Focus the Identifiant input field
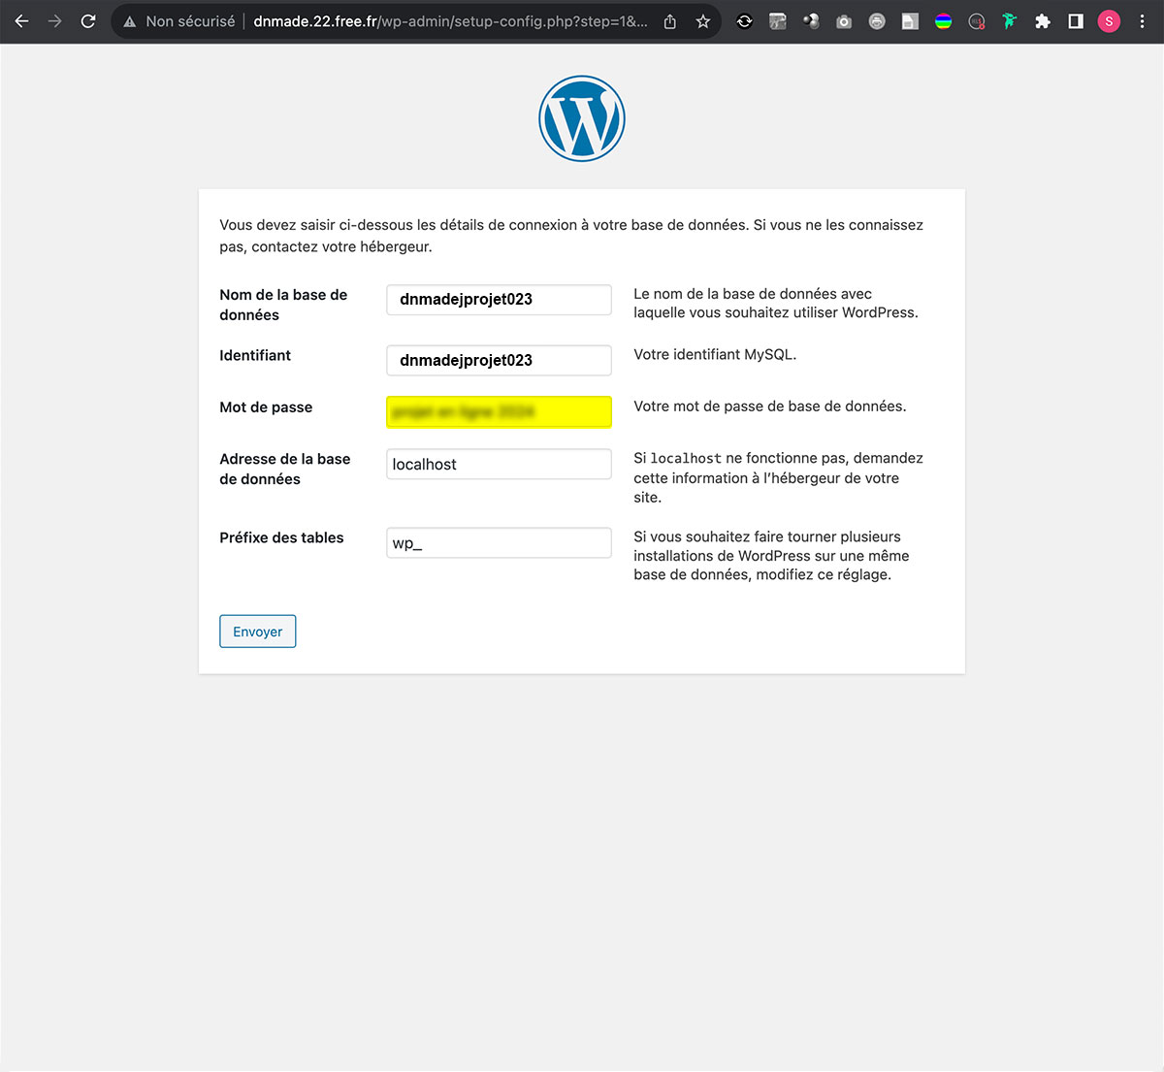This screenshot has width=1164, height=1072. click(499, 360)
